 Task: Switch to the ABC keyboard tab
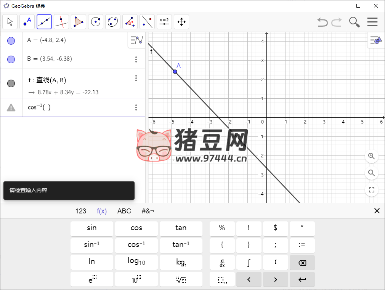(124, 211)
